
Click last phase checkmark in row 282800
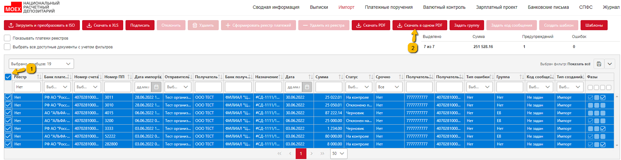[x=603, y=144]
